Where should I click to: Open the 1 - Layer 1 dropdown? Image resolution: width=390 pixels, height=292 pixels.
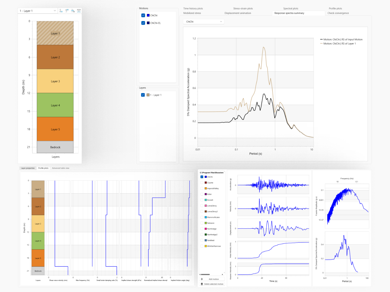(37, 11)
